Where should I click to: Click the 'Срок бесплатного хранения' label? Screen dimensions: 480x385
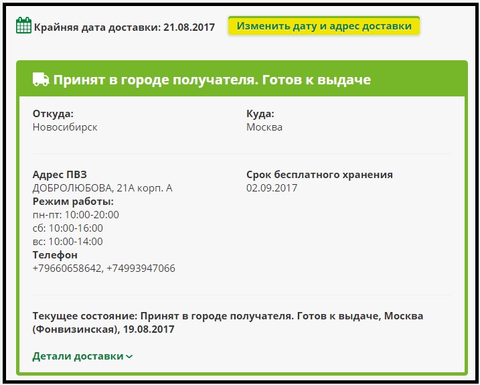tap(319, 175)
